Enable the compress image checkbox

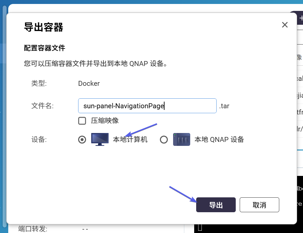pos(82,121)
